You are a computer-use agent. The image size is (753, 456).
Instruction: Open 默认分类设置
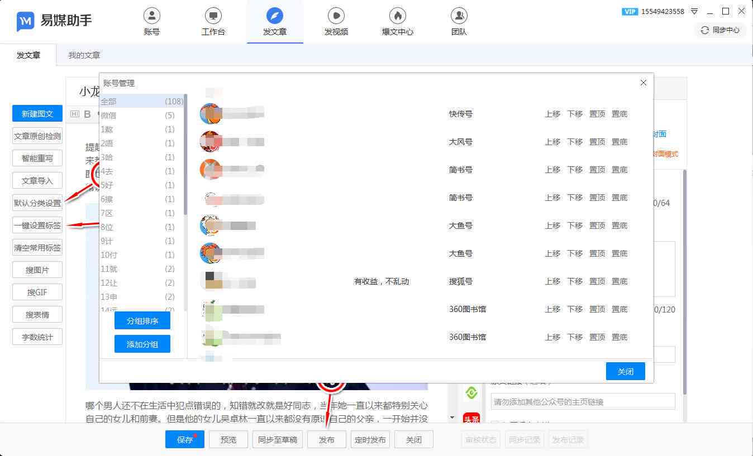pyautogui.click(x=37, y=203)
